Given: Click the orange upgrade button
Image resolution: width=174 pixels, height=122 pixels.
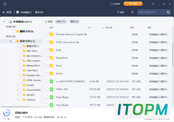Looking at the screenshot, I should (133, 4).
